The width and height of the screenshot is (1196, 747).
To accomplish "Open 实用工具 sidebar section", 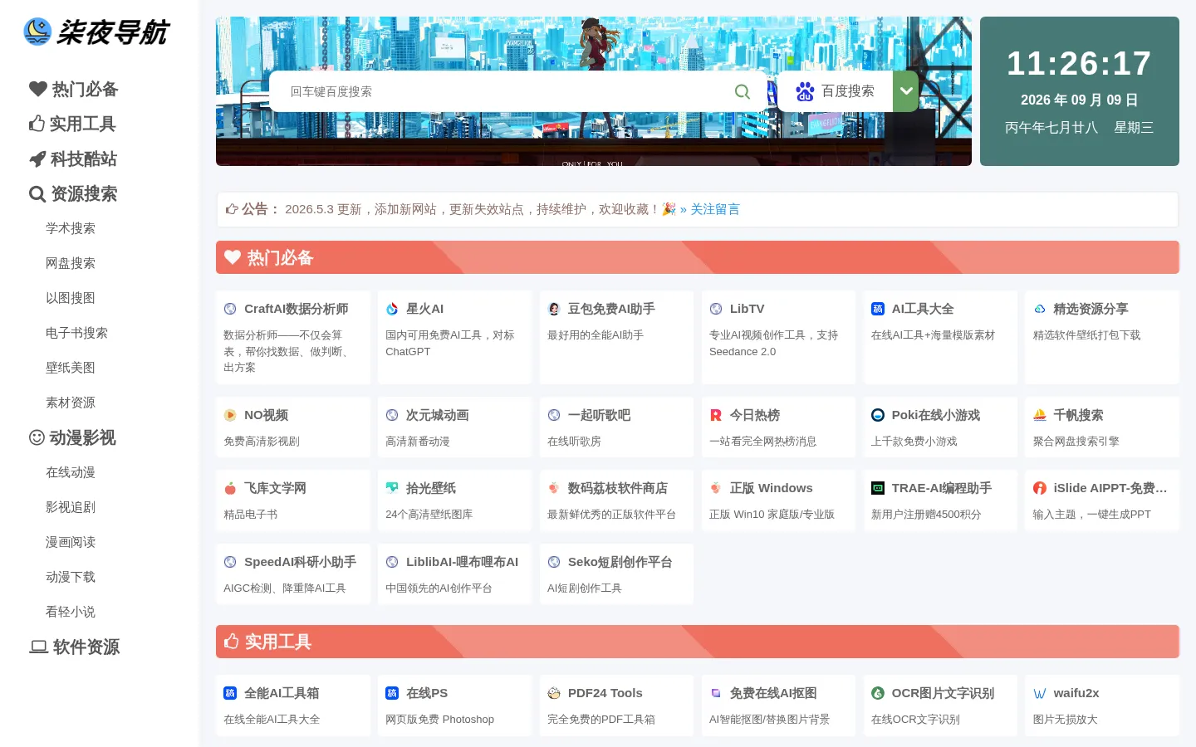I will tap(72, 124).
